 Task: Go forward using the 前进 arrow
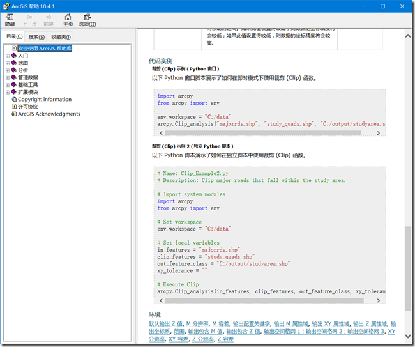click(x=49, y=20)
